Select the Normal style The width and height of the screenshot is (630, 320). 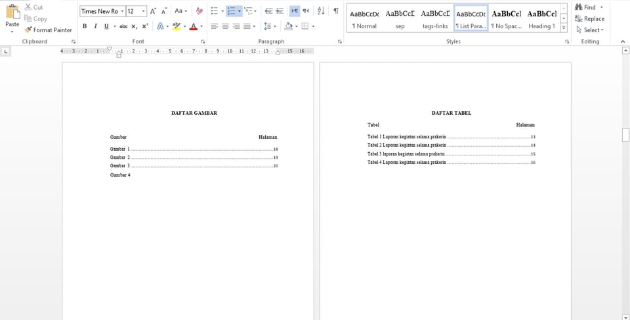(364, 19)
